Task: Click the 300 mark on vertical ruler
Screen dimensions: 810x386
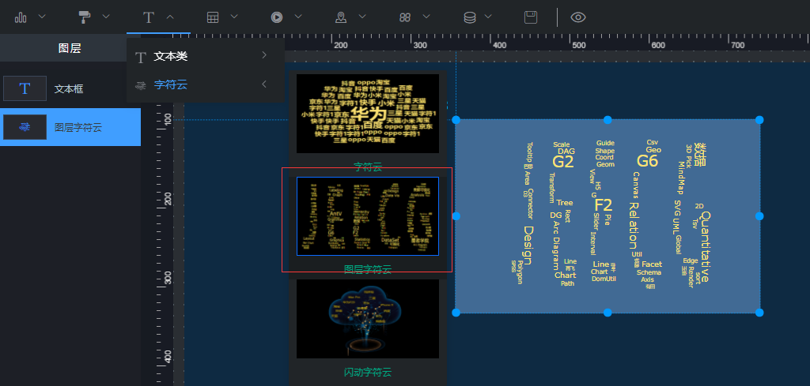Action: (x=168, y=277)
